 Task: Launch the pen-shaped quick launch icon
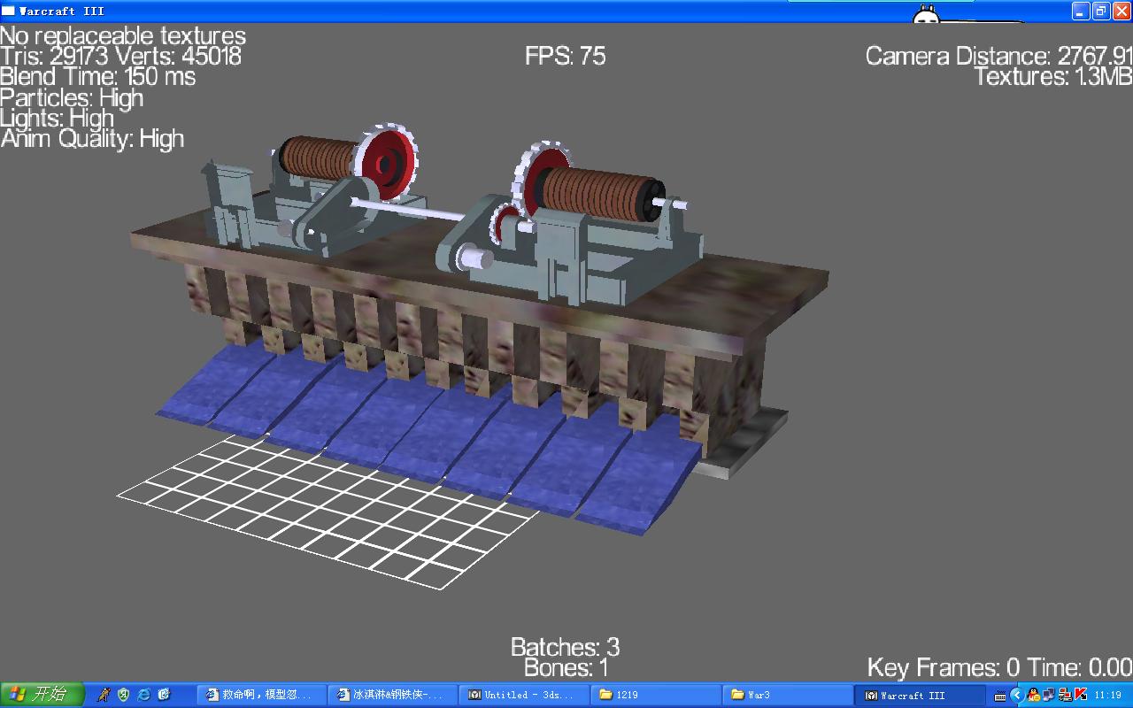point(104,695)
